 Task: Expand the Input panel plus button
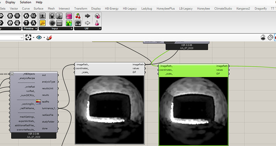pyautogui.click(x=72, y=28)
